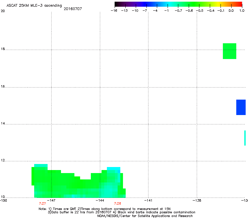This screenshot has height=218, width=248.
Task: Click the longitude label -147
Action: click(51, 201)
